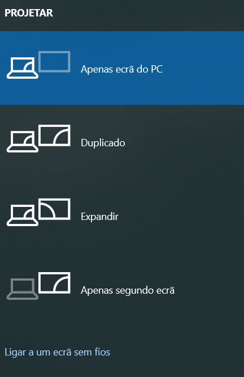The width and height of the screenshot is (244, 377).
Task: Click the monitor icon beside Apenas segundo ecrã
Action: 55,283
